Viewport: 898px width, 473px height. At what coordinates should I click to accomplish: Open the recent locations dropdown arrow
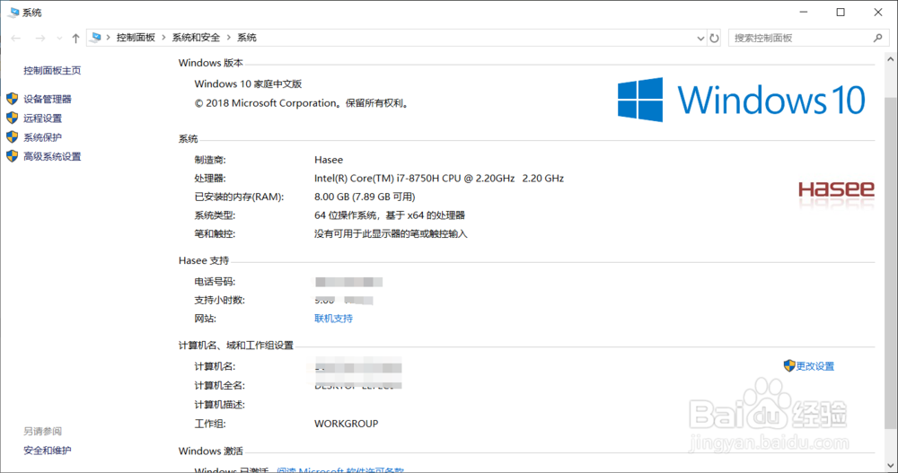click(x=59, y=38)
